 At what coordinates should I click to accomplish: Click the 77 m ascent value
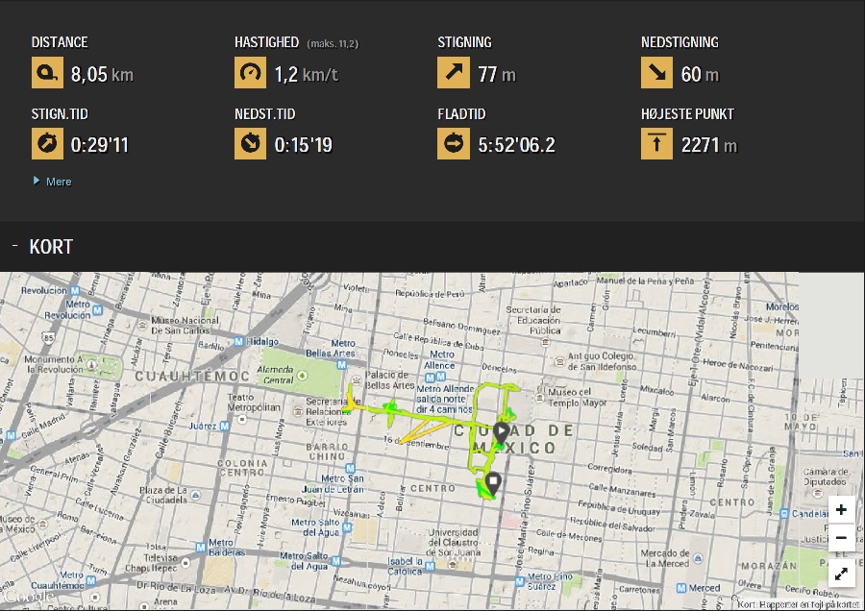click(x=497, y=74)
